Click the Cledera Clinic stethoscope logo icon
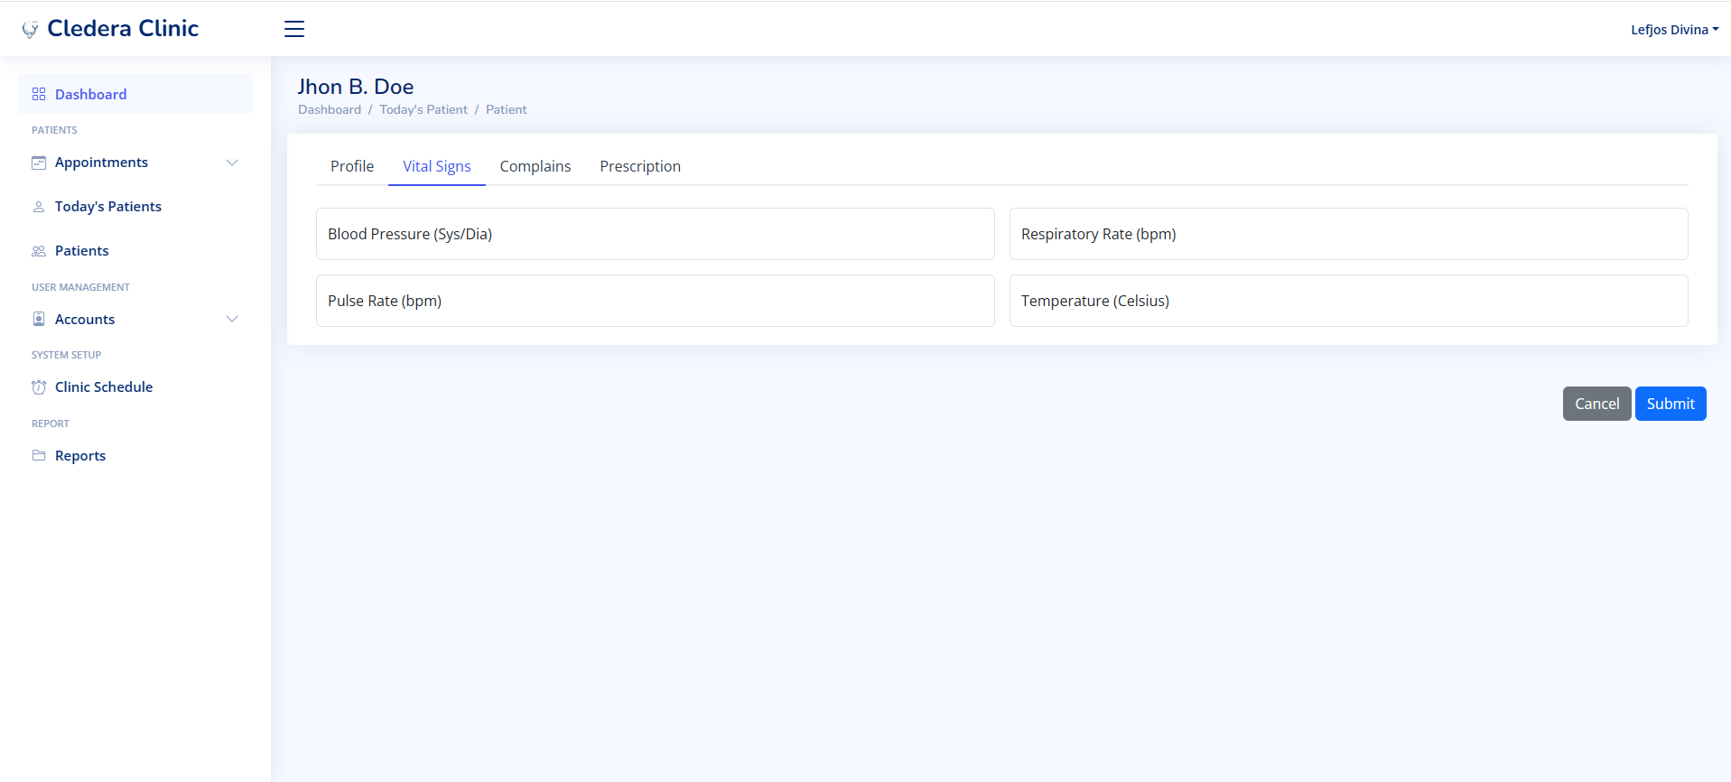 pos(30,29)
